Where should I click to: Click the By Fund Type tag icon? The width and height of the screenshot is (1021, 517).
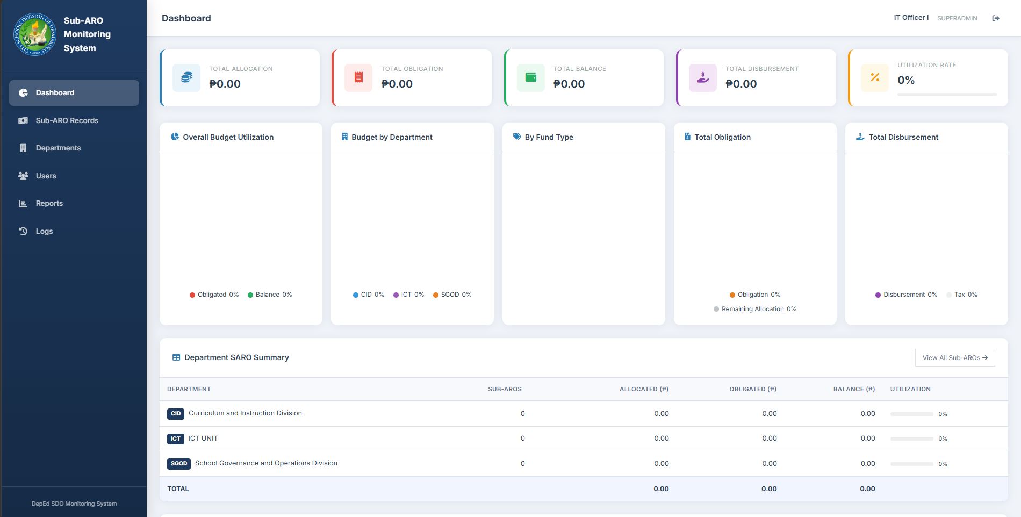click(517, 137)
